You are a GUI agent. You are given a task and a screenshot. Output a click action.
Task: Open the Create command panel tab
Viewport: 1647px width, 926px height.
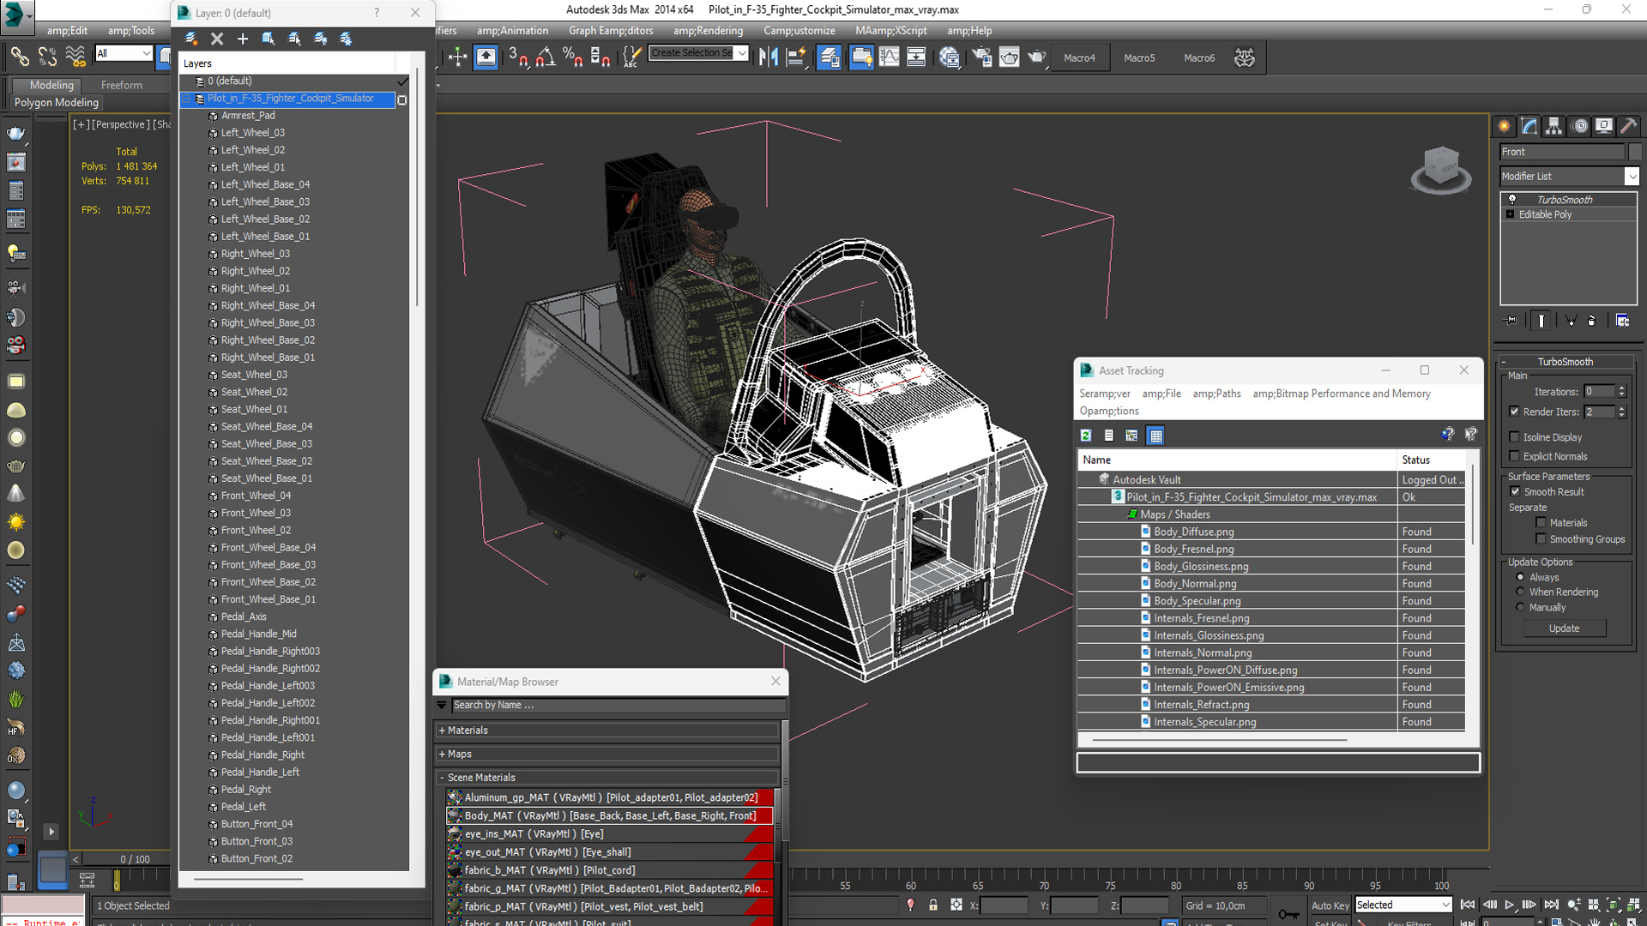point(1505,126)
